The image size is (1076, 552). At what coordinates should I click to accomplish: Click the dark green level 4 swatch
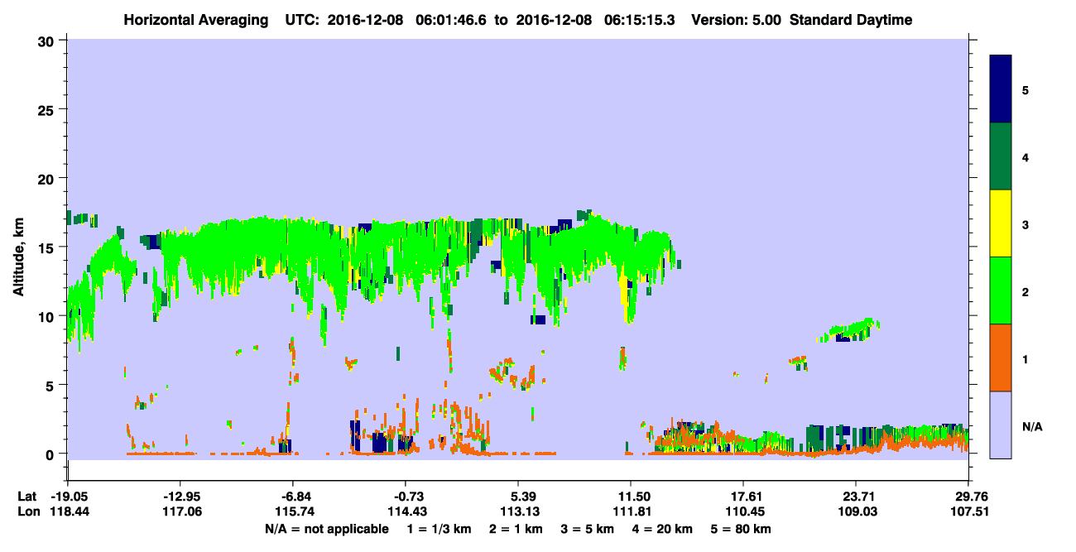point(1001,156)
